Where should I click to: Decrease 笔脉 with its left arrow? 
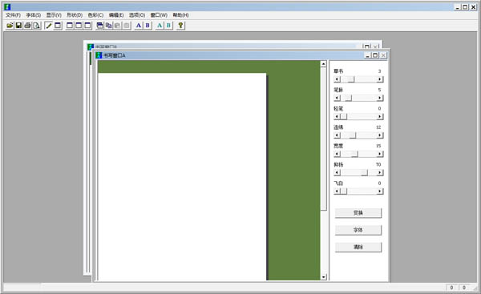click(x=338, y=98)
